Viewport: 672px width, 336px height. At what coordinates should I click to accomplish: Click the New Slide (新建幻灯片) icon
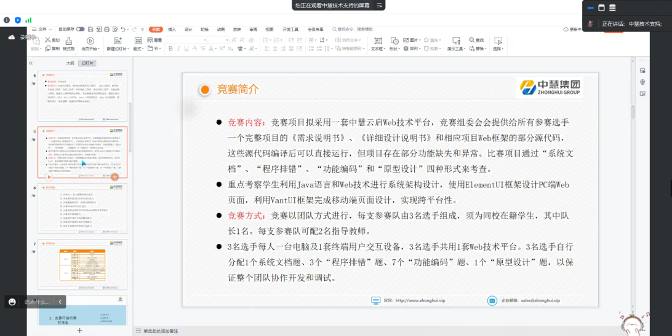[x=118, y=41]
